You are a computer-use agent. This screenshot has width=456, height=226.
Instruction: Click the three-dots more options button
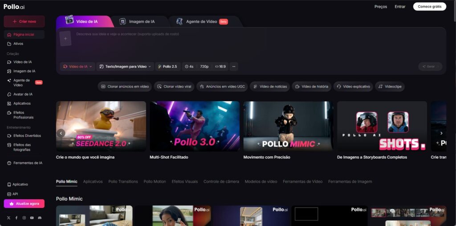click(x=234, y=67)
